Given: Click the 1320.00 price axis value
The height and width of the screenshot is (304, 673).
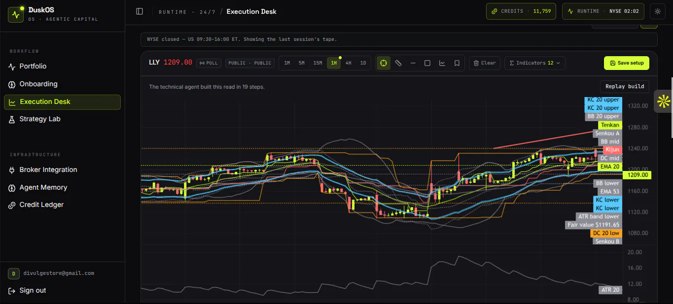Looking at the screenshot, I should click(638, 106).
